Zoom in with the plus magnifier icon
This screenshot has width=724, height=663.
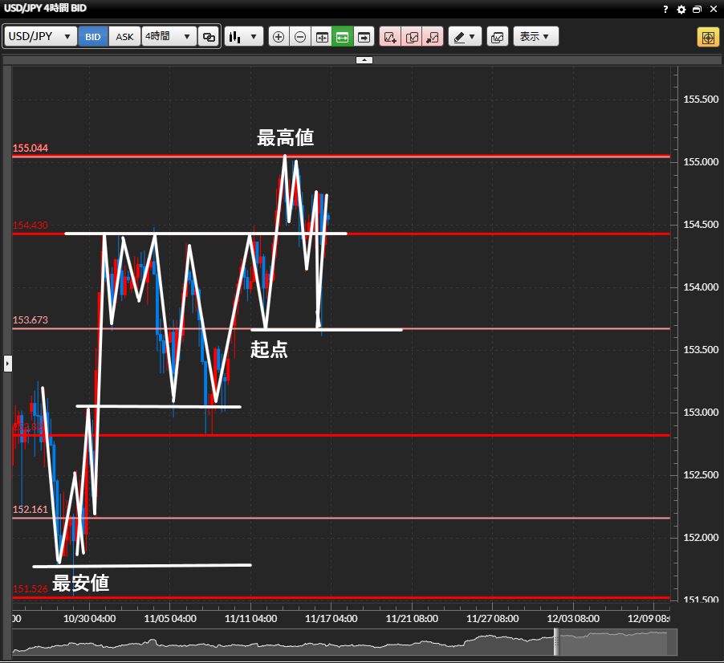279,37
